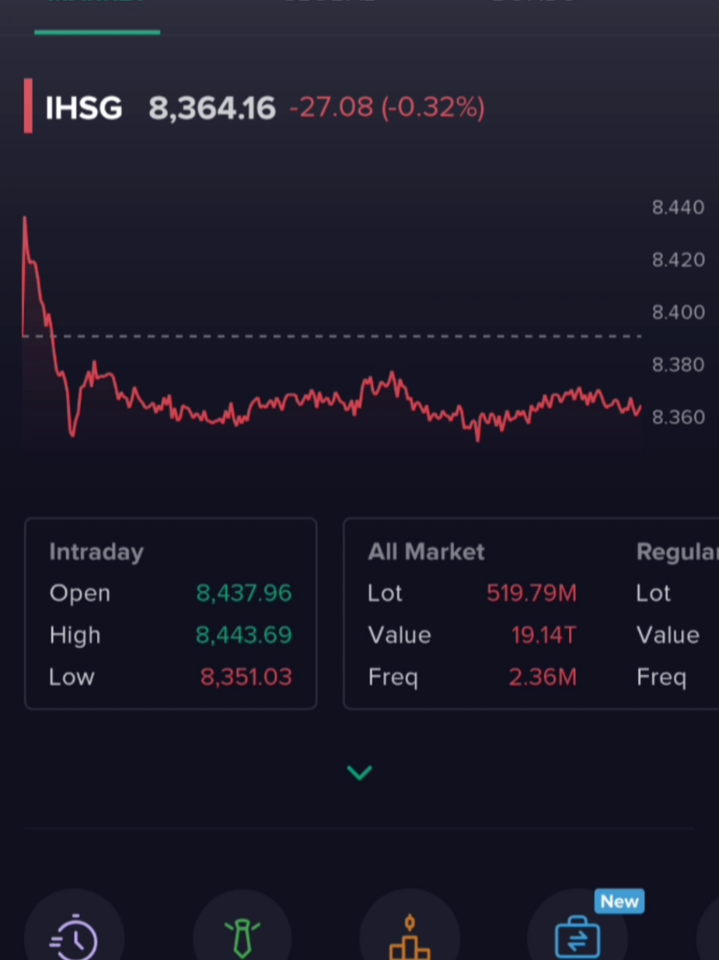The height and width of the screenshot is (960, 719).
Task: Select the index price 8,364.16
Action: coord(211,107)
